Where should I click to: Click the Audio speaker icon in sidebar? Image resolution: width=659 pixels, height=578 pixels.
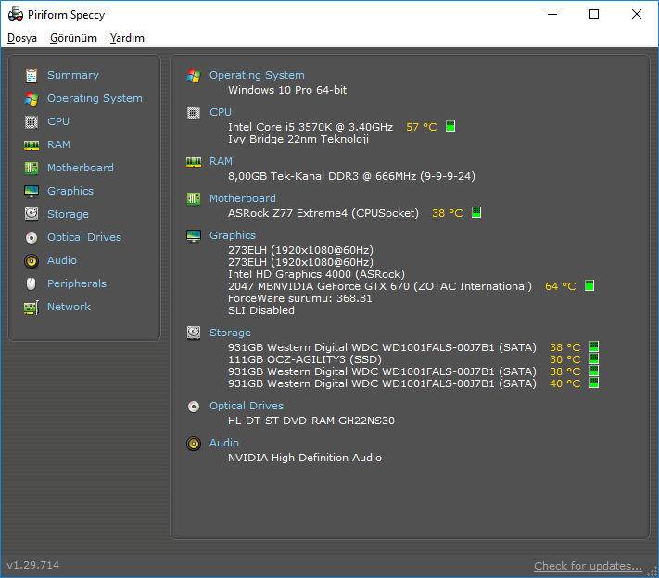click(x=32, y=261)
